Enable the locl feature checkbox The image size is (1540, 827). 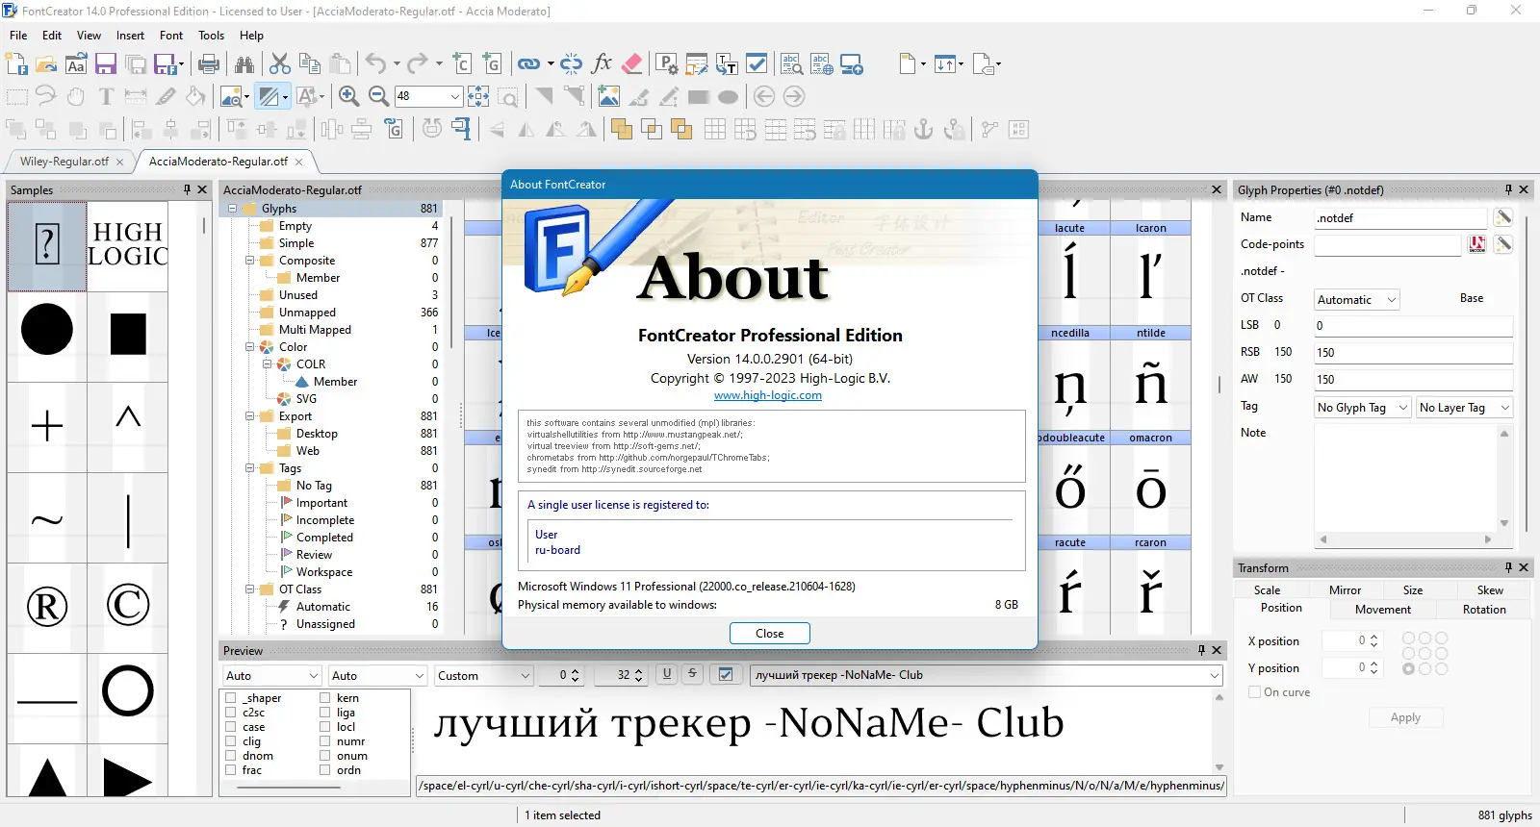325,727
